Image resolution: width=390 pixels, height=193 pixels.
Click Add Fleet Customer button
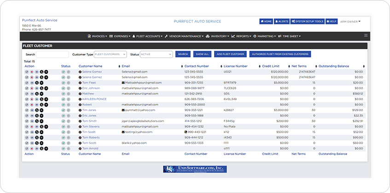coord(230,54)
